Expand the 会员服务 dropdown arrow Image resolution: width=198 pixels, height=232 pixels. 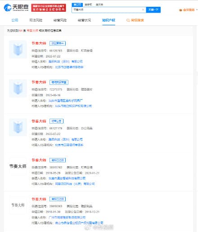(197, 10)
